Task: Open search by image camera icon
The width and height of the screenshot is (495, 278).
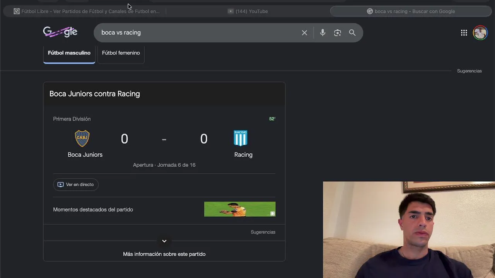Action: (338, 33)
